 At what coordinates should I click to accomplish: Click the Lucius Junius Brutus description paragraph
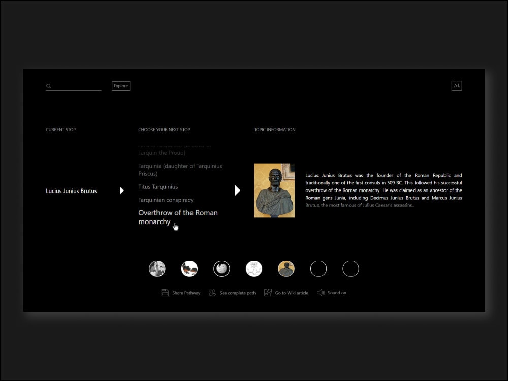click(x=384, y=190)
